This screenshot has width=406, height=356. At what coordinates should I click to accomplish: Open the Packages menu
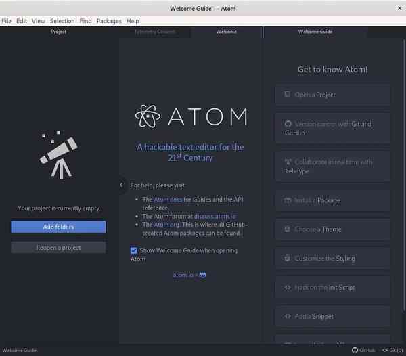point(109,21)
